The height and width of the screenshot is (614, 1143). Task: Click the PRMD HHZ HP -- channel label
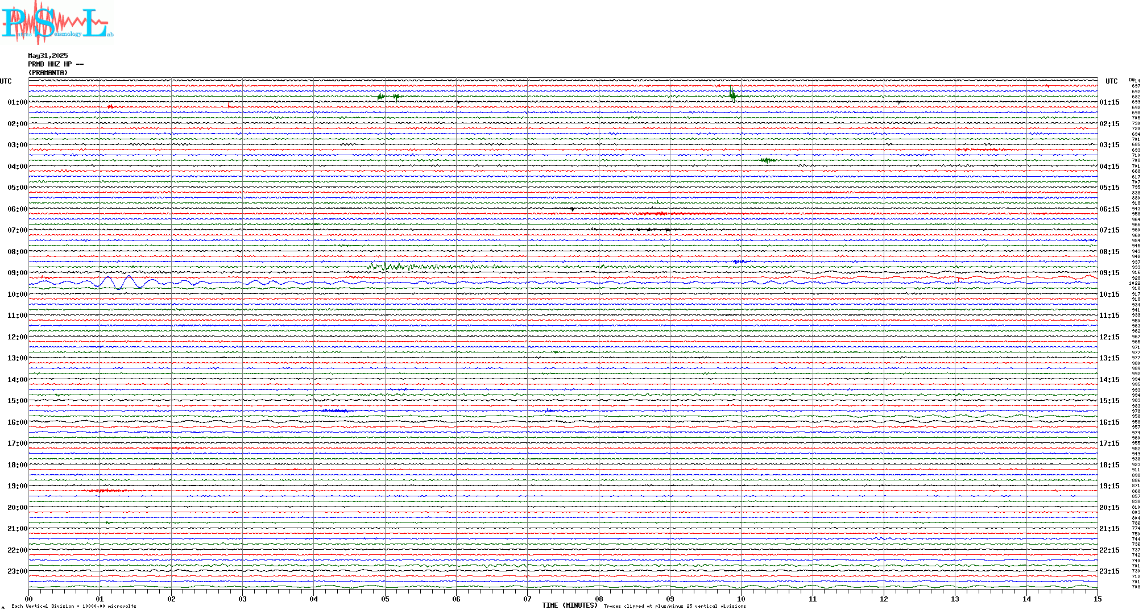[56, 64]
